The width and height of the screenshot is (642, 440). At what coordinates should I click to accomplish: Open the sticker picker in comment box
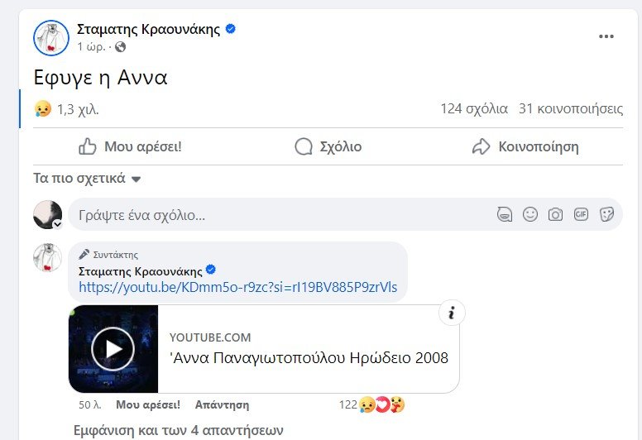coord(606,215)
